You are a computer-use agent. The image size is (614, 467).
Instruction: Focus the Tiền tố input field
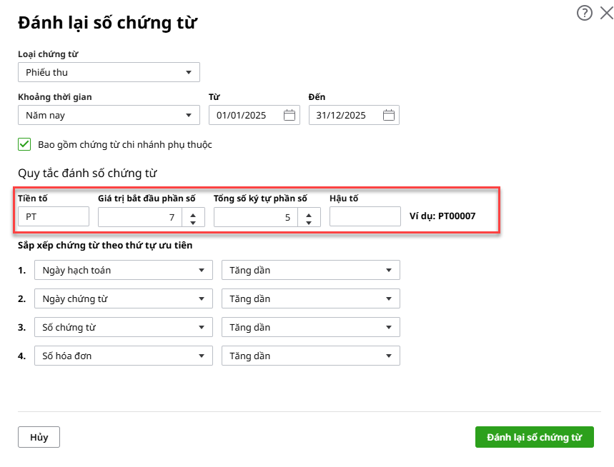click(54, 216)
